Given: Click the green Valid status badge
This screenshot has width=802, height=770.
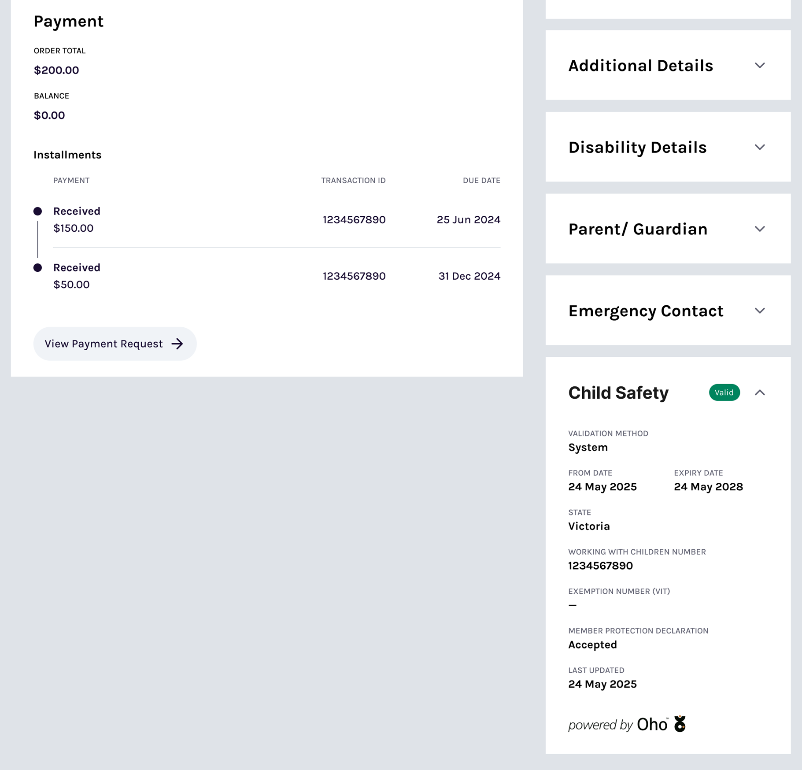Looking at the screenshot, I should point(724,392).
